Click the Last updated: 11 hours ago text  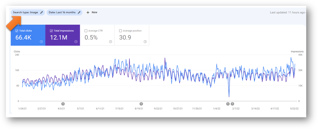click(287, 12)
